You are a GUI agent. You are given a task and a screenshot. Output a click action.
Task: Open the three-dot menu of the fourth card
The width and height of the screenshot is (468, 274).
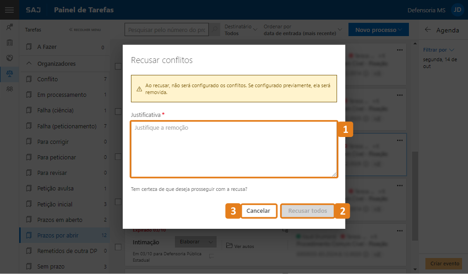[x=400, y=186]
